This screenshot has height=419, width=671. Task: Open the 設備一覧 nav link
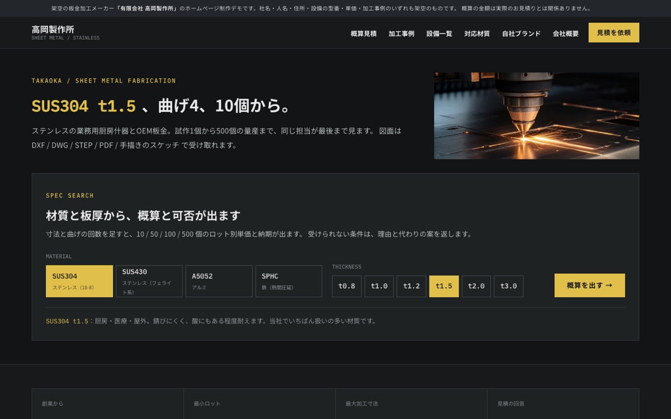[x=440, y=34]
